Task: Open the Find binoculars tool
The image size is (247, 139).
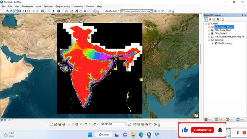Action: (76, 11)
